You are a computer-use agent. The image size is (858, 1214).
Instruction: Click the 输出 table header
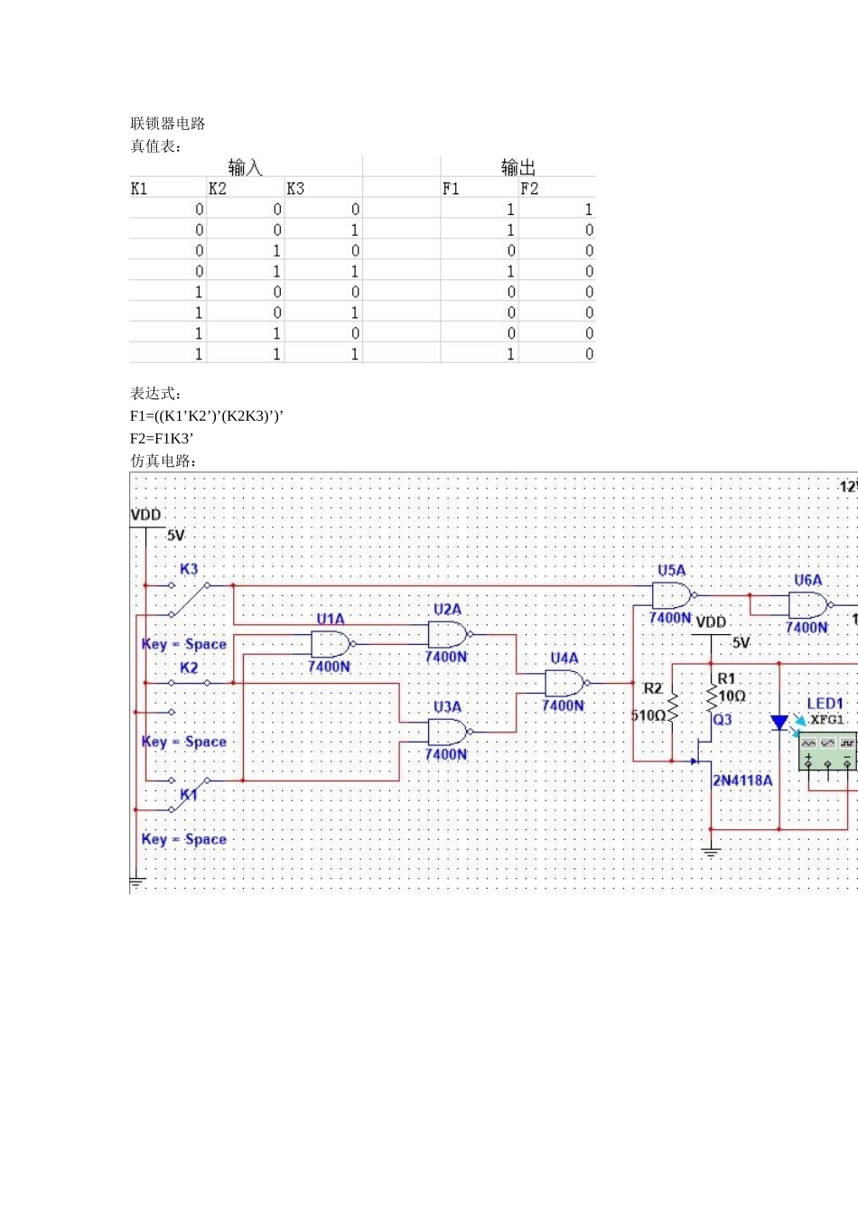518,167
